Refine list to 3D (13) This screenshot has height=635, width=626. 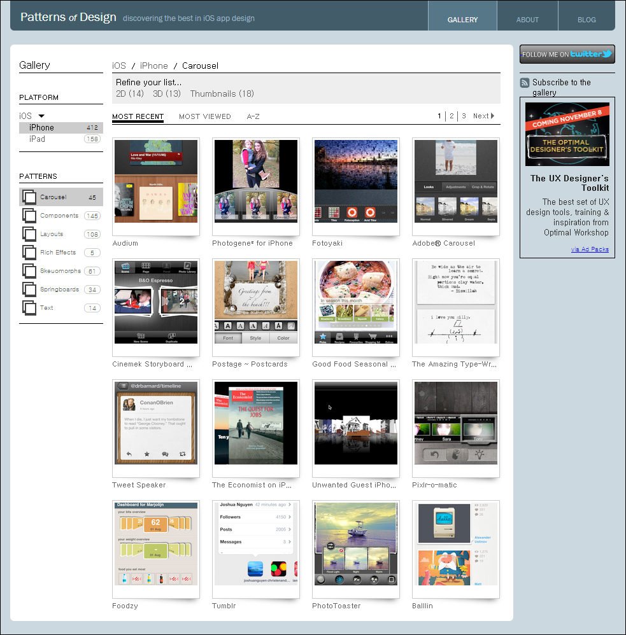click(167, 94)
